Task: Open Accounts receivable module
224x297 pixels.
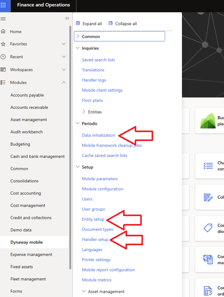Action: point(29,107)
